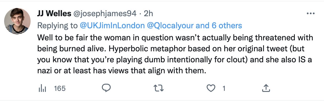The height and width of the screenshot is (101, 324).
Task: View tweet analytics bar chart icon
Action: click(42, 88)
